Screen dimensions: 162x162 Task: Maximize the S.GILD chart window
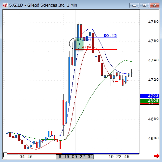pos(144,5)
